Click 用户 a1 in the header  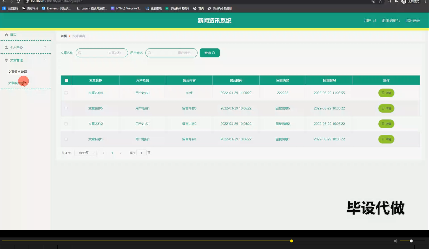click(370, 21)
